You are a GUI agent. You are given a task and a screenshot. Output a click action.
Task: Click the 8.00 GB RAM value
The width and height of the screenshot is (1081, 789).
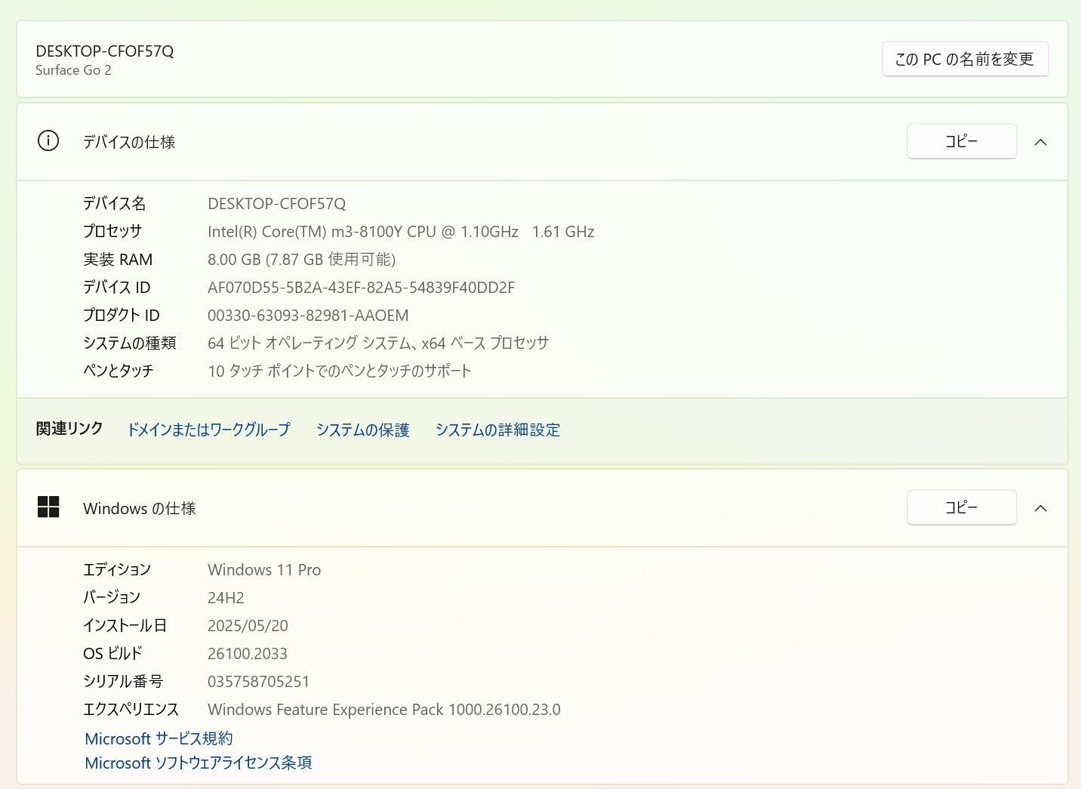pos(301,260)
